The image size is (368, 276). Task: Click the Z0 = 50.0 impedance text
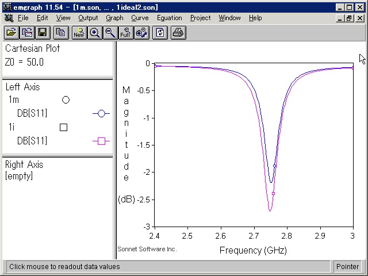24,62
